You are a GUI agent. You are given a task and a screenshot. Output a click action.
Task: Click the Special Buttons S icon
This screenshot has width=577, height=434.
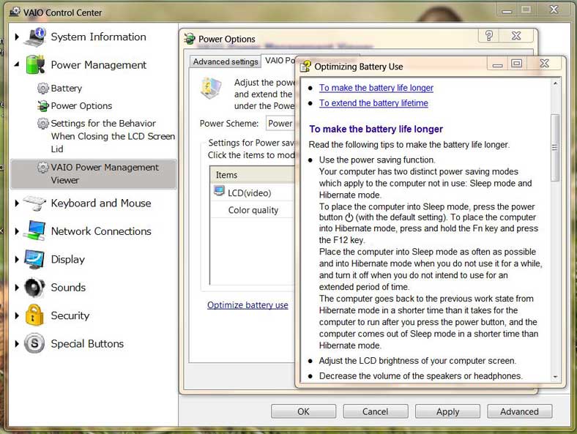pyautogui.click(x=34, y=343)
